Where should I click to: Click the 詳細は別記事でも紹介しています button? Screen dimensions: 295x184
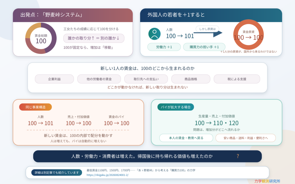pos(57,172)
